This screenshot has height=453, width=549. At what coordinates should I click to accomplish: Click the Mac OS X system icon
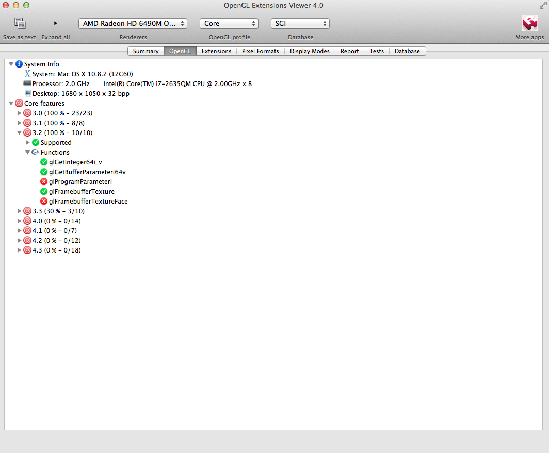click(27, 74)
